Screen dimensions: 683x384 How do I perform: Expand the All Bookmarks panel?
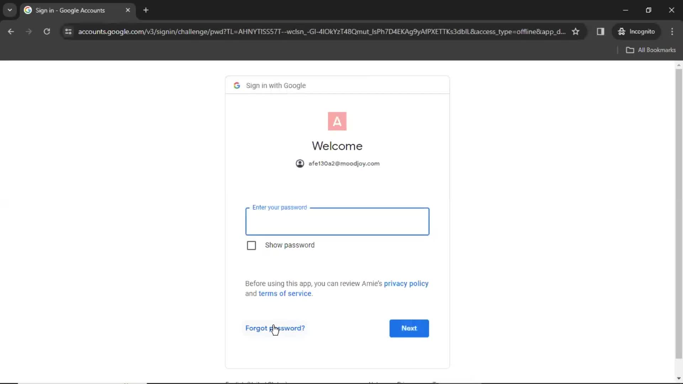click(x=652, y=50)
